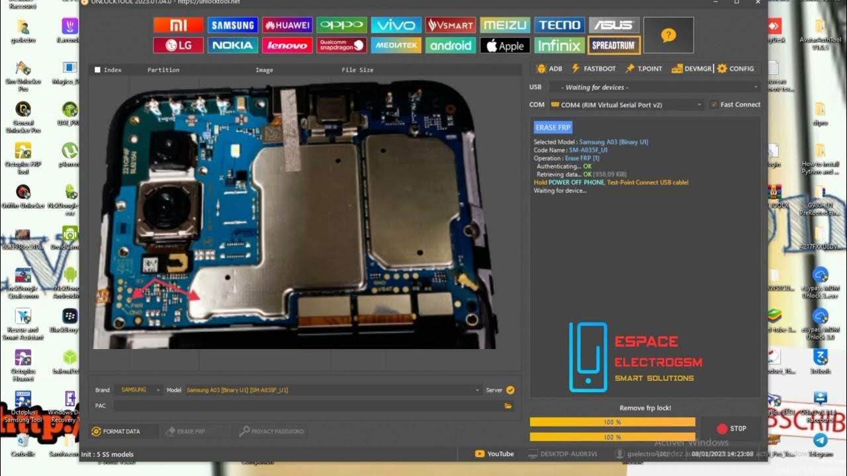Viewport: 847px width, 476px height.
Task: Open Sim Unlocker Pro desktop icon
Action: pyautogui.click(x=23, y=76)
